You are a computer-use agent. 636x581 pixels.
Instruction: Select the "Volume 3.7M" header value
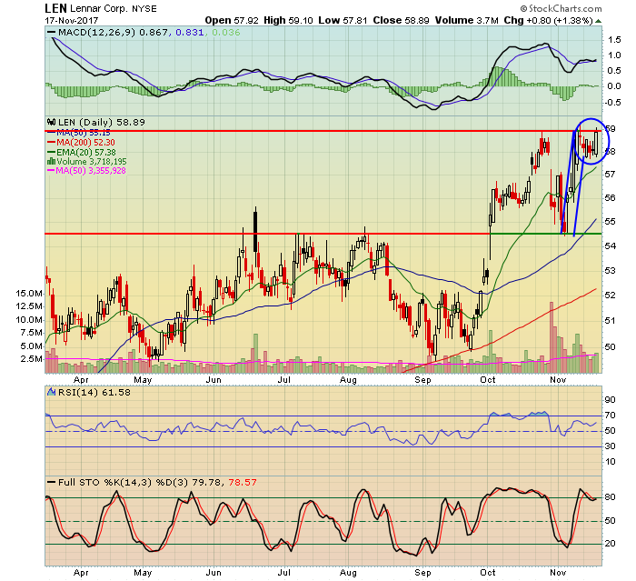coord(466,20)
